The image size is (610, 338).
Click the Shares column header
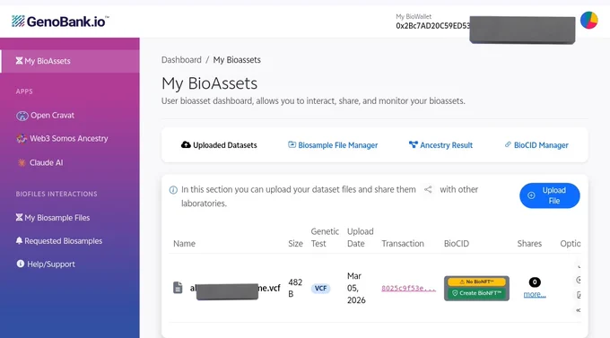coord(529,244)
